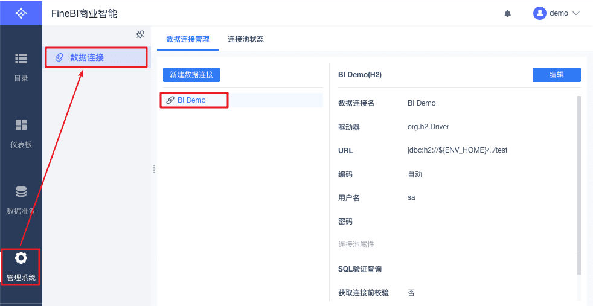The width and height of the screenshot is (593, 306).
Task: Click 获取连接前校验 value 否
Action: pyautogui.click(x=411, y=292)
